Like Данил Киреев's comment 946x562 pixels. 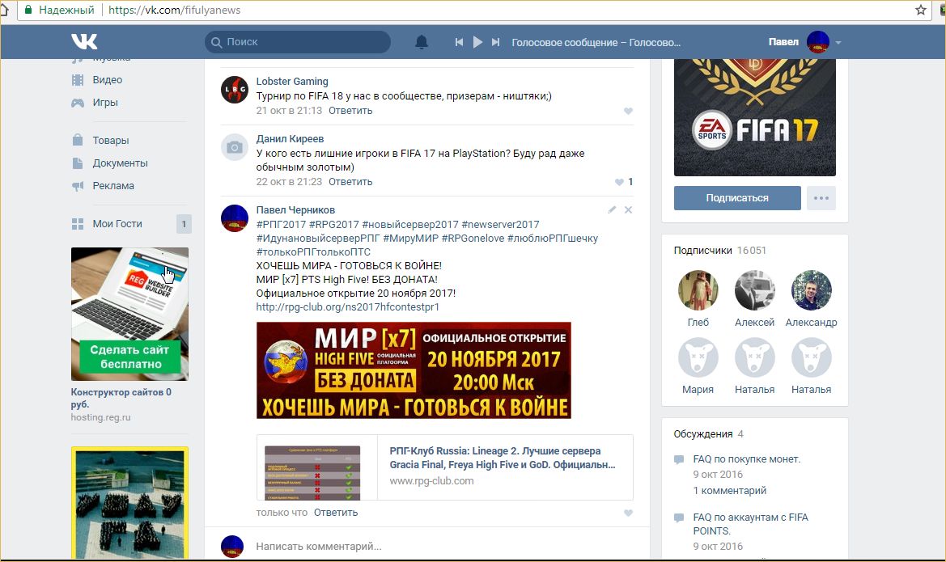point(620,183)
